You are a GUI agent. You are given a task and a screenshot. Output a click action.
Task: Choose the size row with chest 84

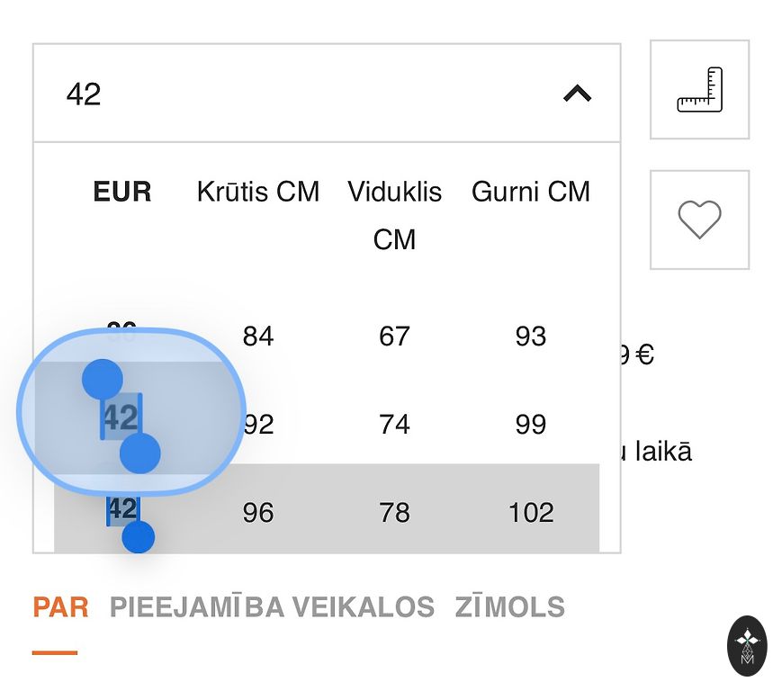[x=258, y=337]
